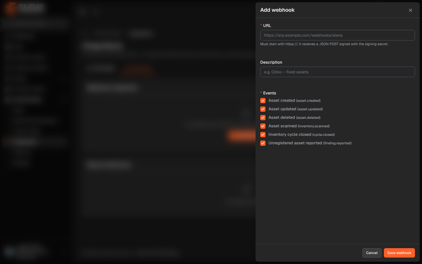The height and width of the screenshot is (264, 422).
Task: Toggle the Asset updated event checkbox
Action: pos(263,109)
